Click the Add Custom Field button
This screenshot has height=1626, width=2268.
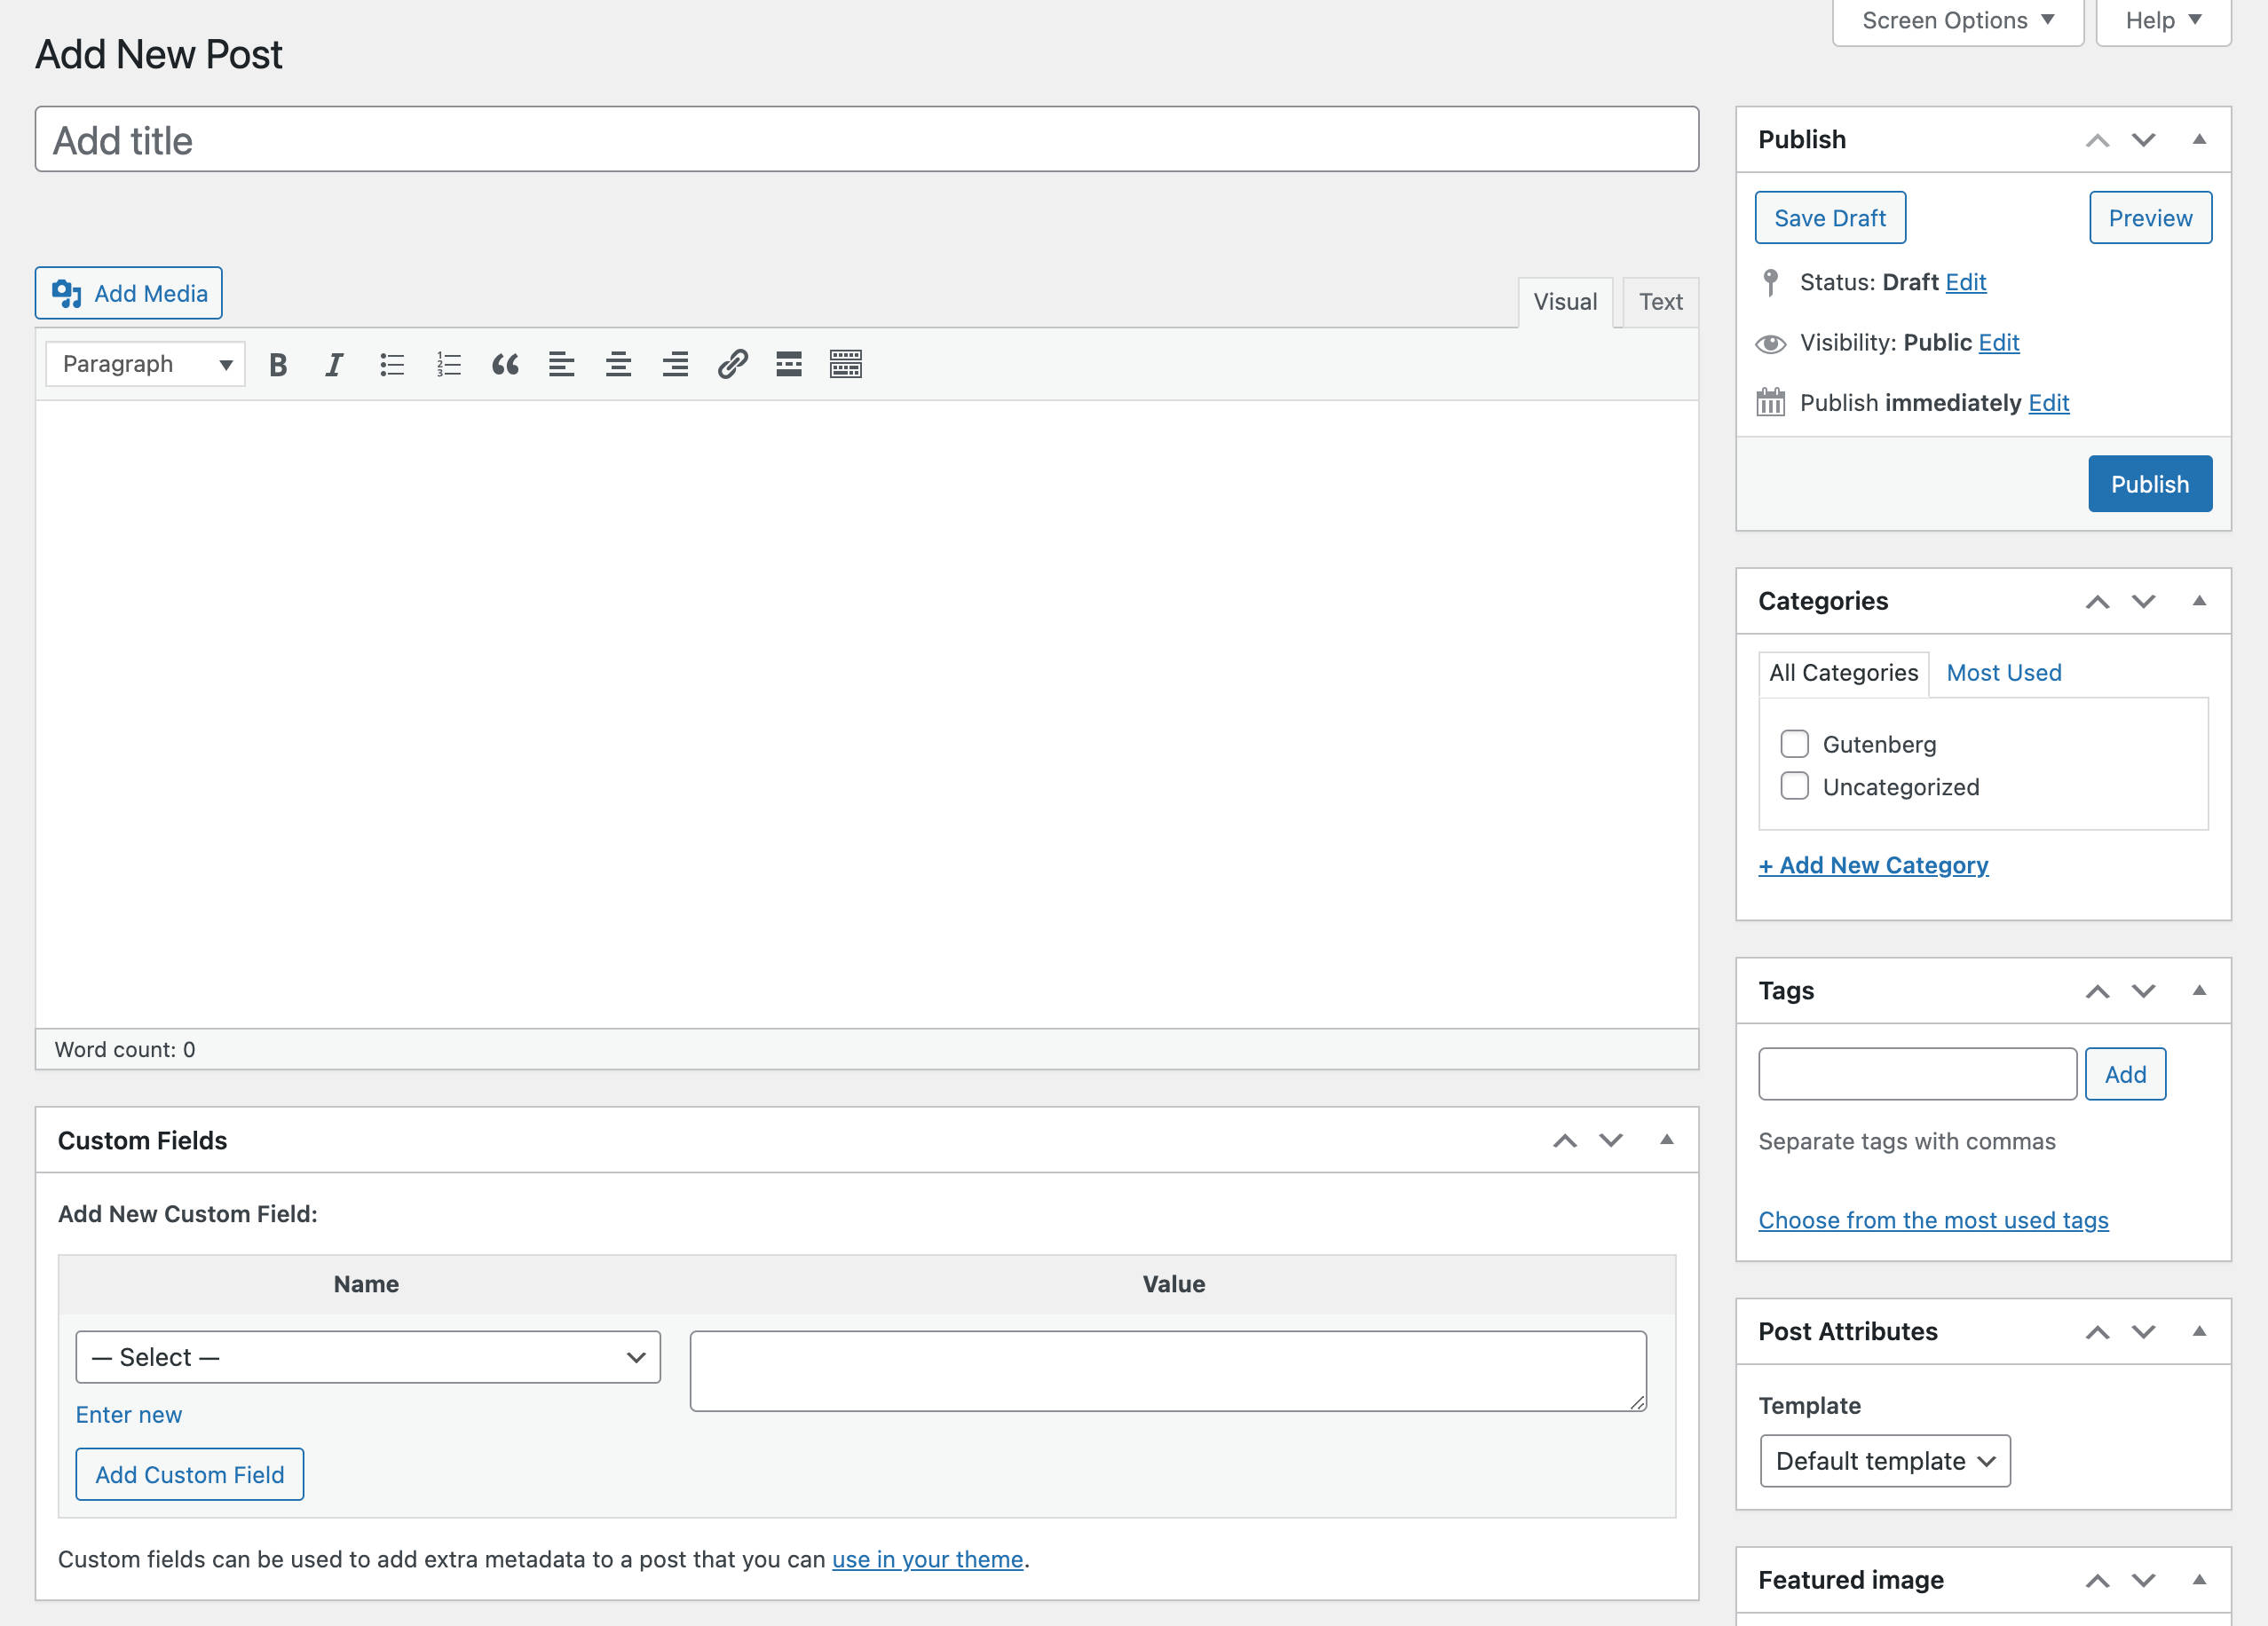tap(190, 1473)
